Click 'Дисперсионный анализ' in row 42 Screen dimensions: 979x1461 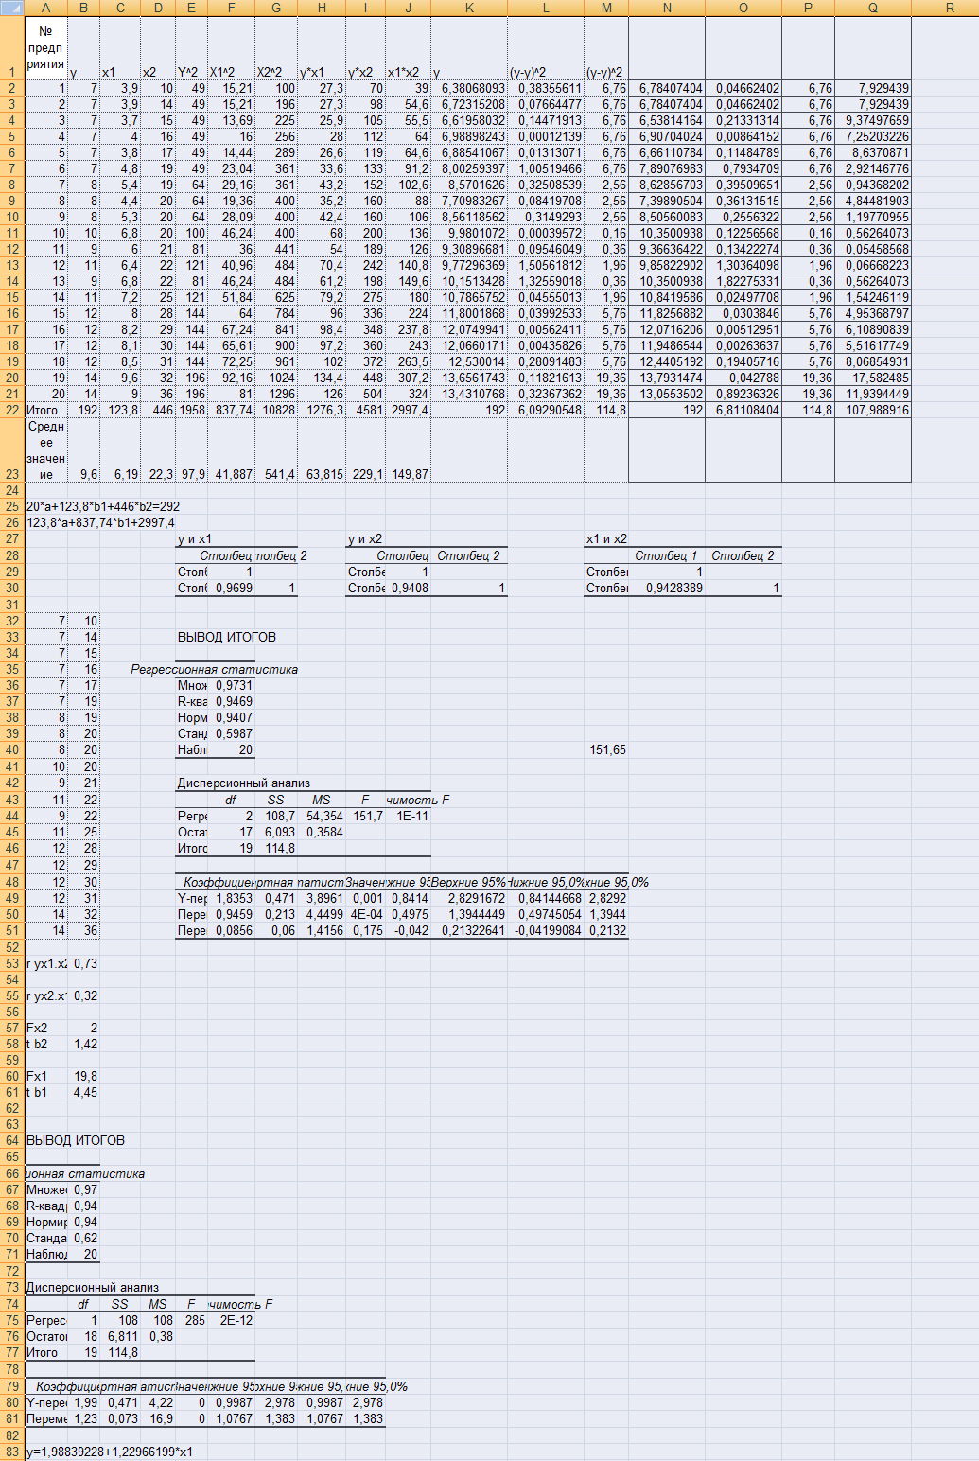point(244,783)
